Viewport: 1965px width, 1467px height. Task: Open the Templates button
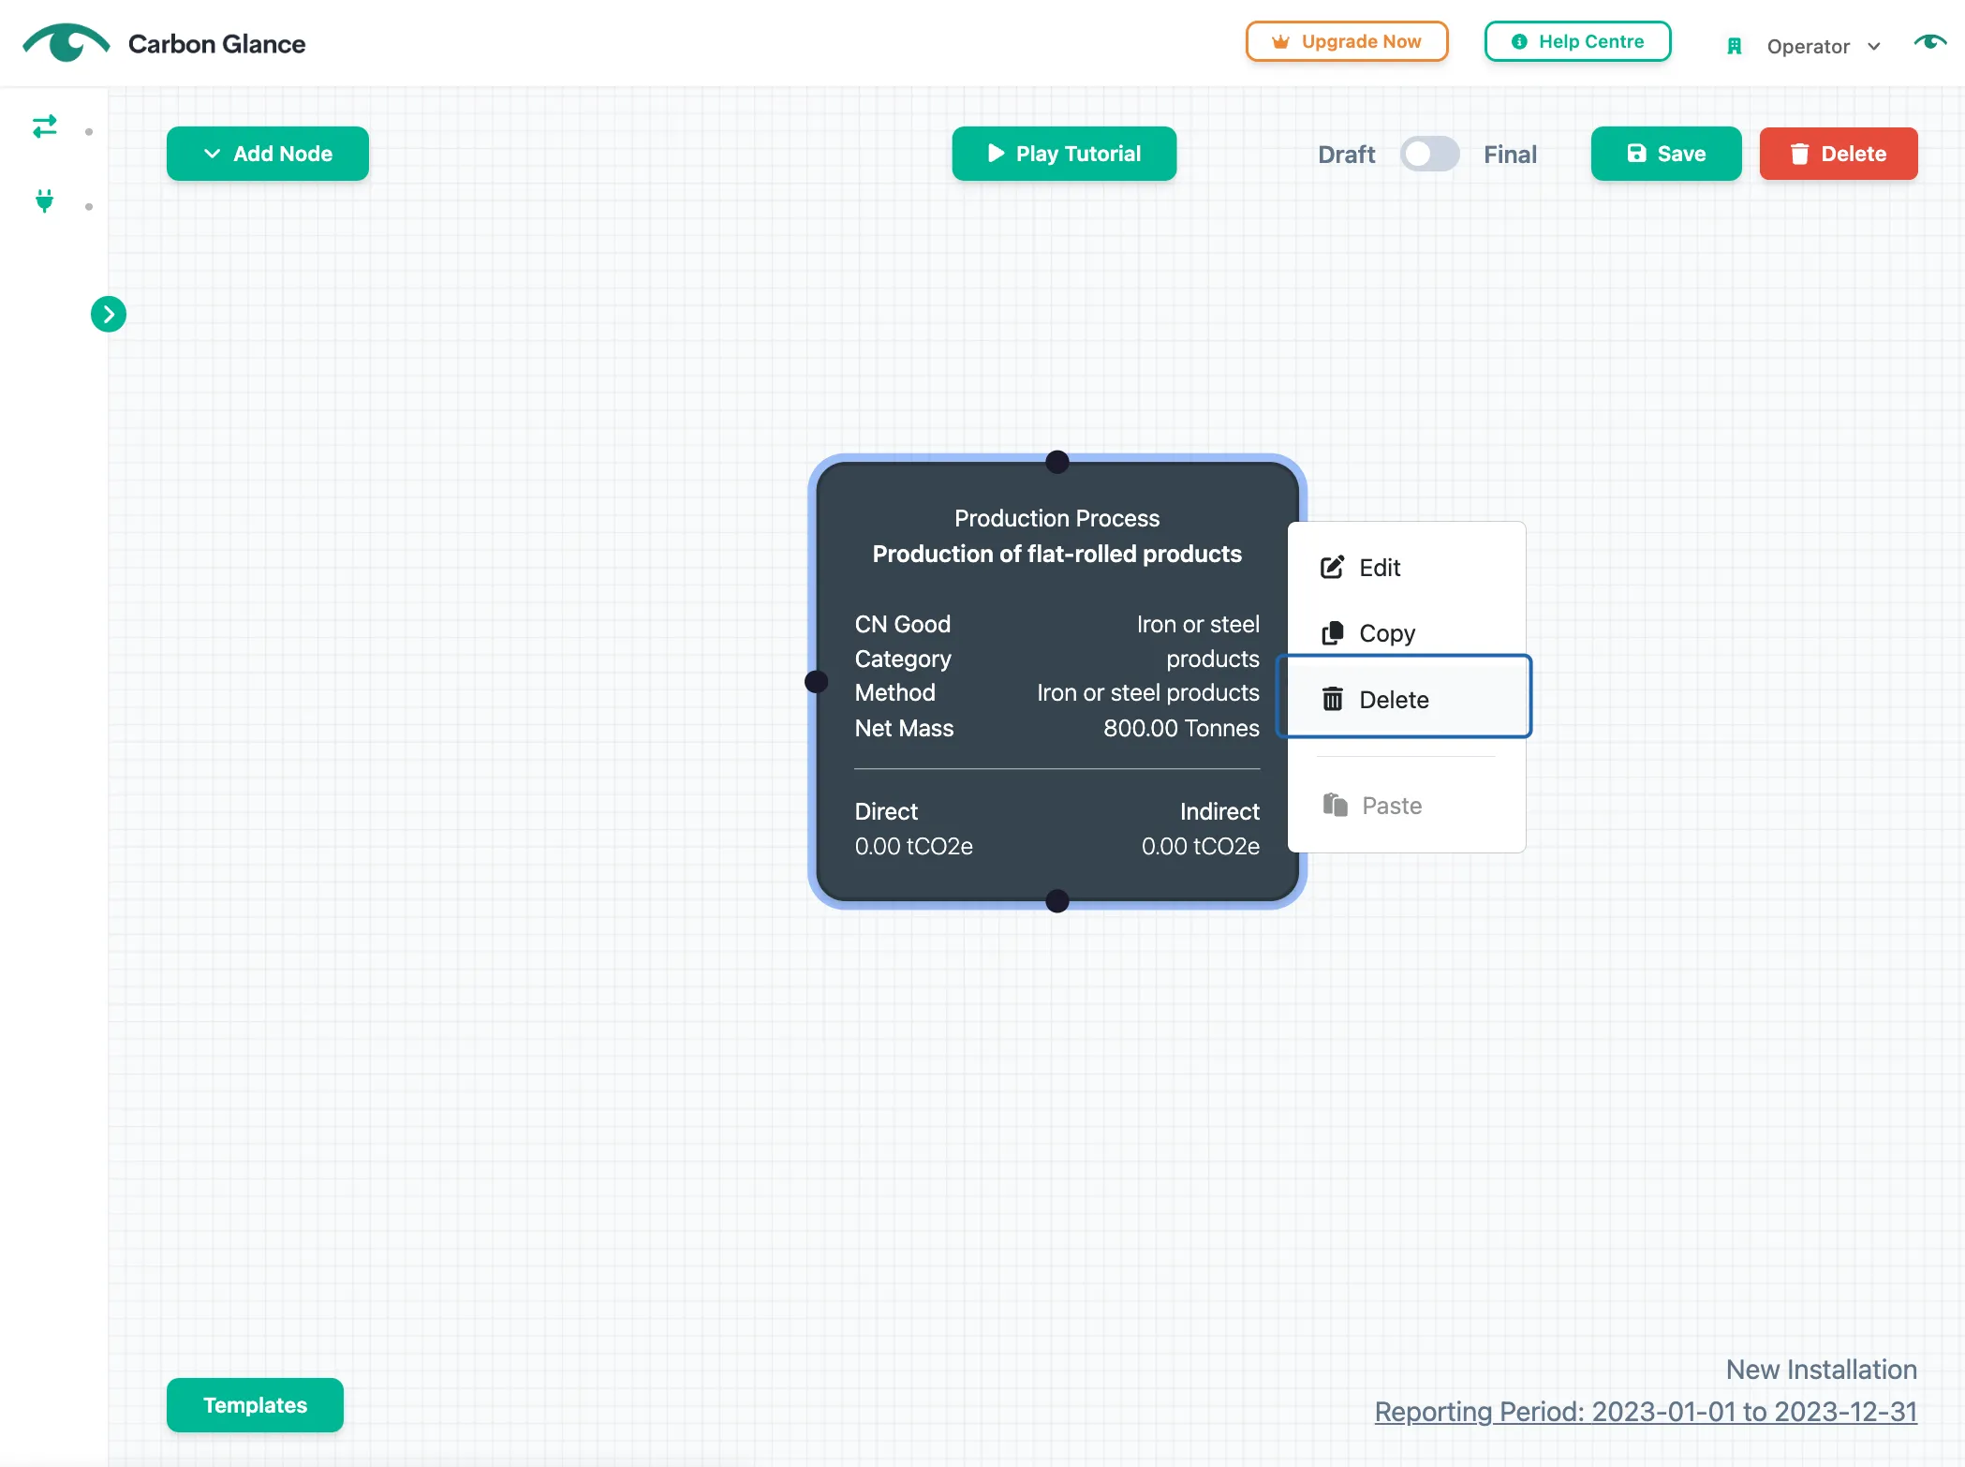(x=255, y=1405)
